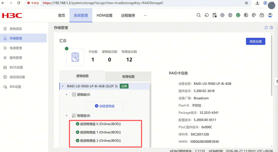Click the 散热管理 fan icon
The width and height of the screenshot is (278, 152).
[x=5, y=58]
